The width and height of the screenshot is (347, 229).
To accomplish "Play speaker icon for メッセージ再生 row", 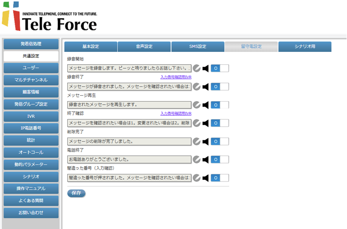I will pyautogui.click(x=206, y=105).
